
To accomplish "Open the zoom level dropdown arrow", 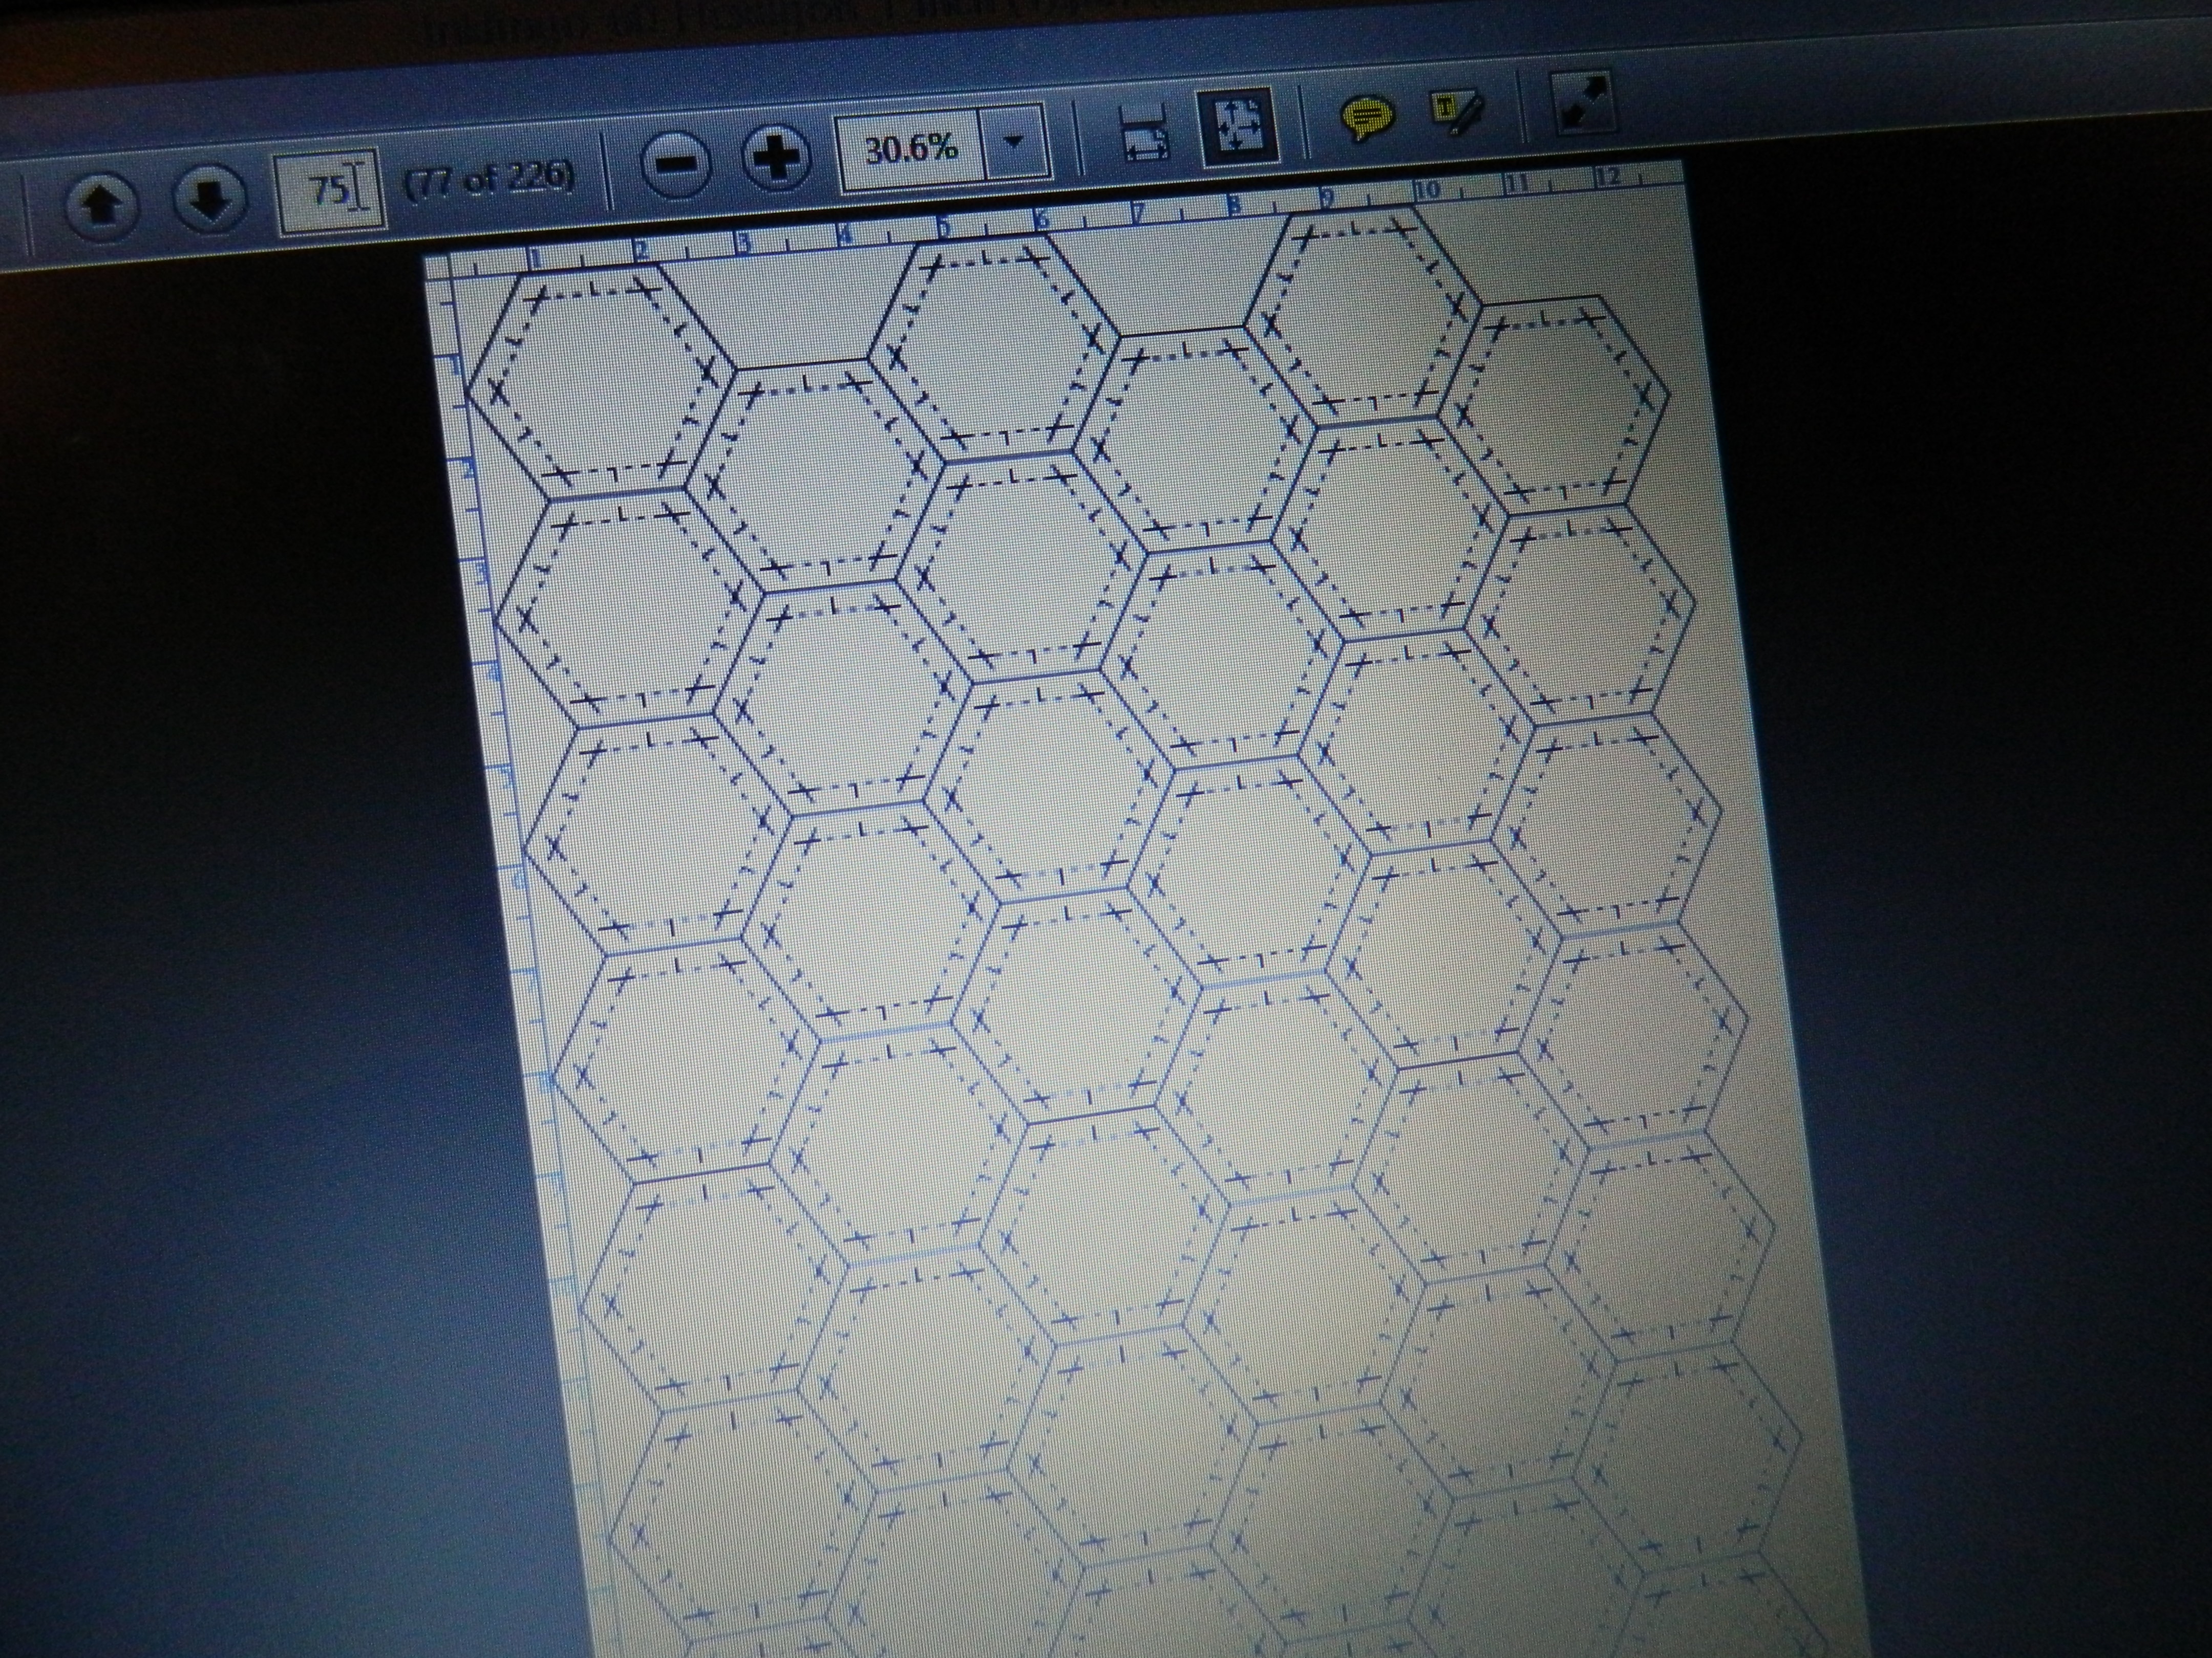I will [x=1014, y=143].
